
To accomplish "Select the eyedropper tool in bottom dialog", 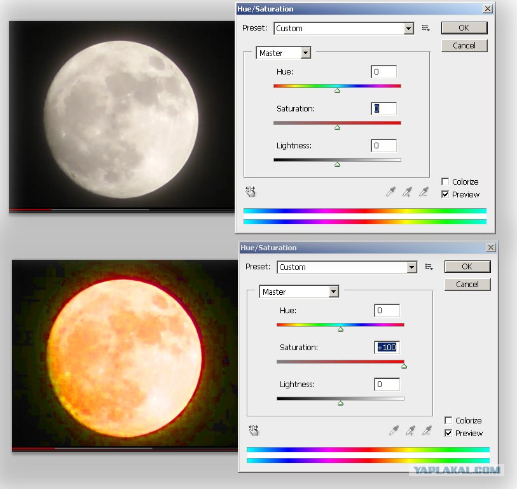I will pos(394,430).
